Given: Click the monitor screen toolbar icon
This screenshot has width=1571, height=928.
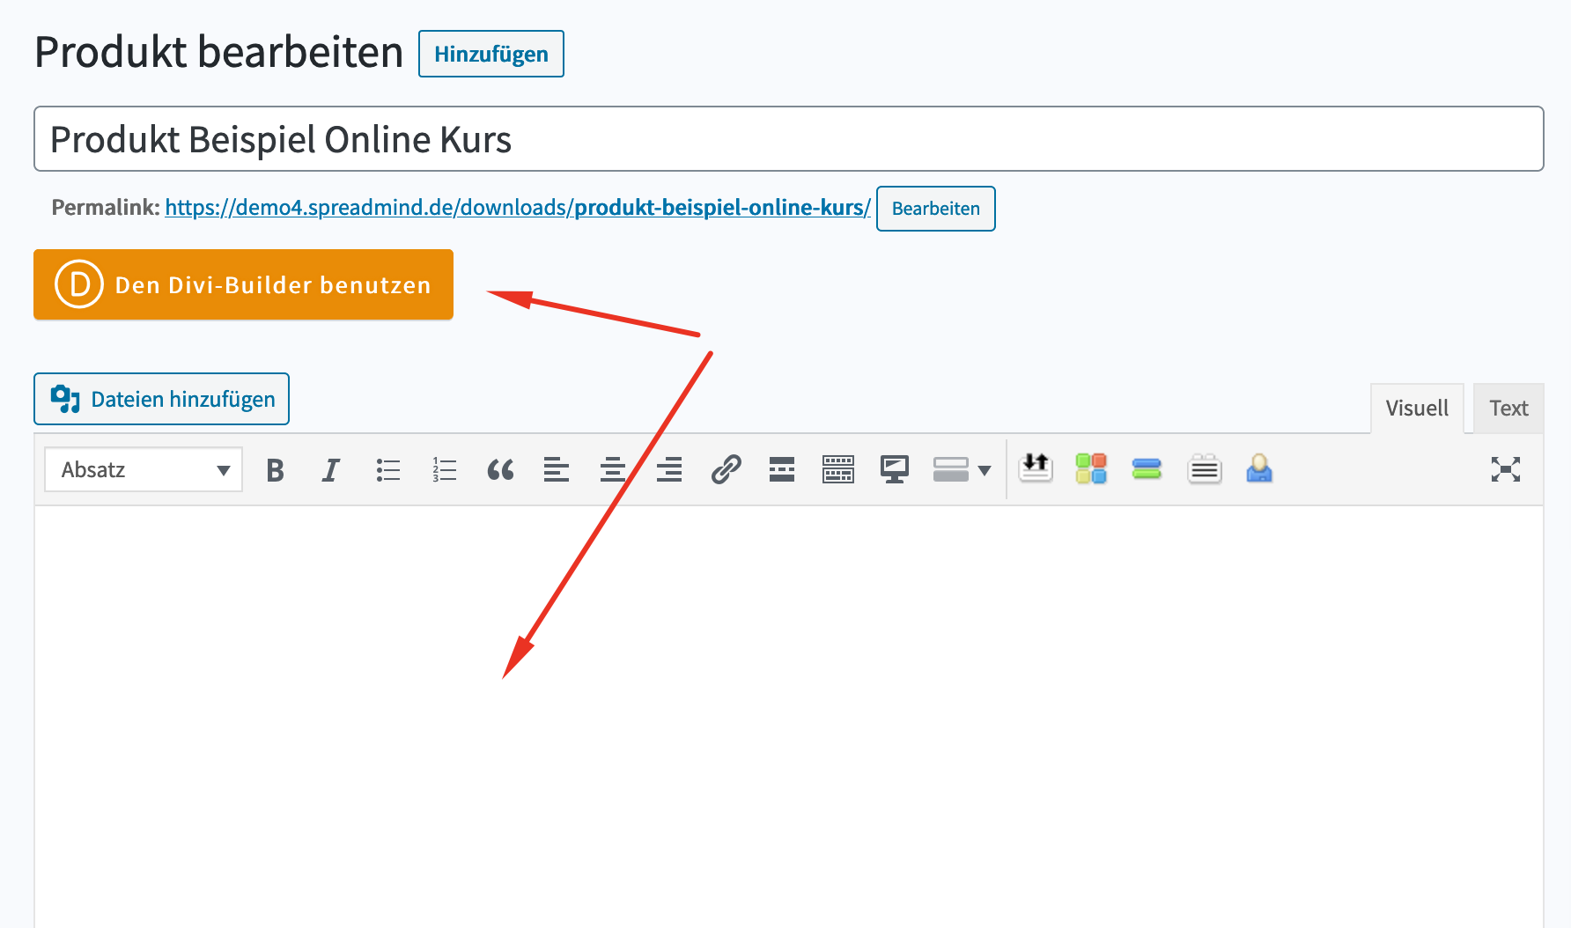Looking at the screenshot, I should click(895, 470).
